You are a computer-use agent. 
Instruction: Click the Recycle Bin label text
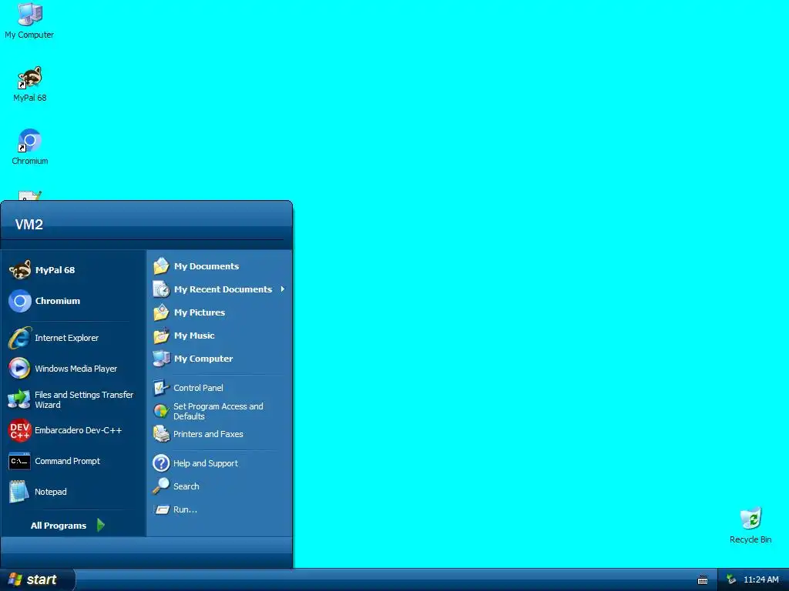tap(750, 539)
